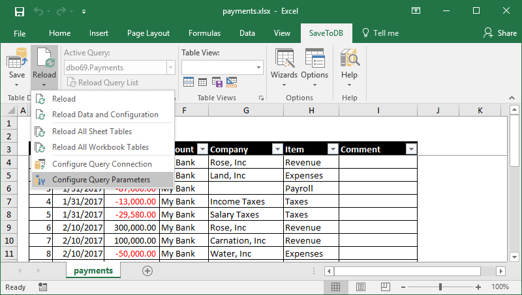The image size is (522, 295).
Task: Choose Reload Data and Configuration
Action: click(x=103, y=115)
